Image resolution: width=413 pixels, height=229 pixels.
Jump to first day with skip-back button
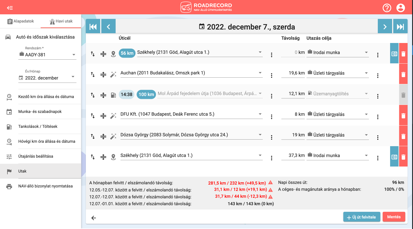93,27
